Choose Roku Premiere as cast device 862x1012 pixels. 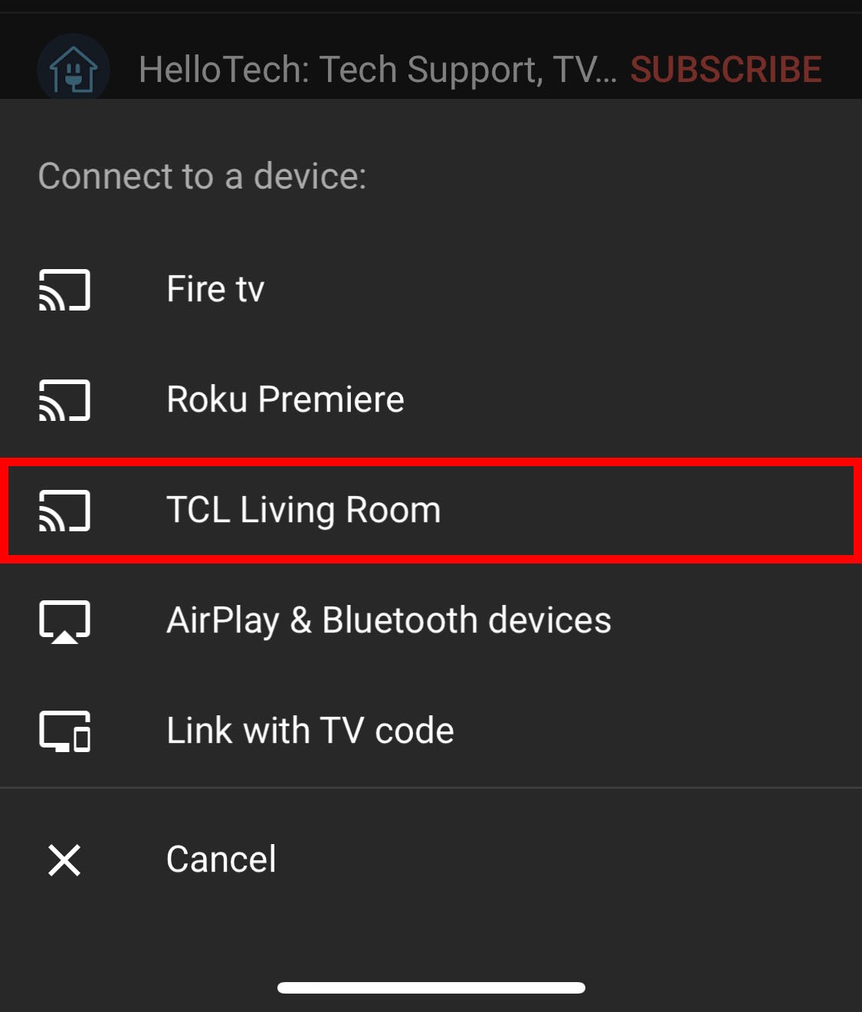[x=431, y=400]
